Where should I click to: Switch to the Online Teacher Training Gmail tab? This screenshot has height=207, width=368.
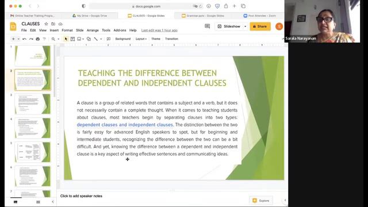tap(32, 16)
